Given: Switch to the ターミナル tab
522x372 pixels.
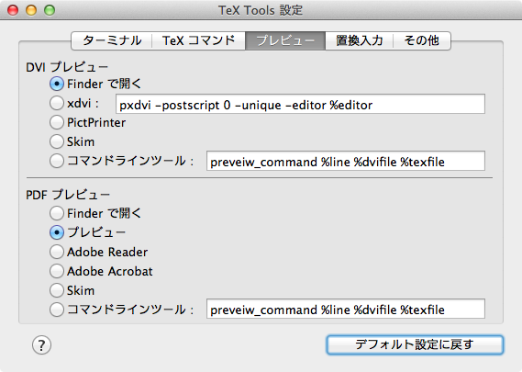Looking at the screenshot, I should tap(112, 40).
